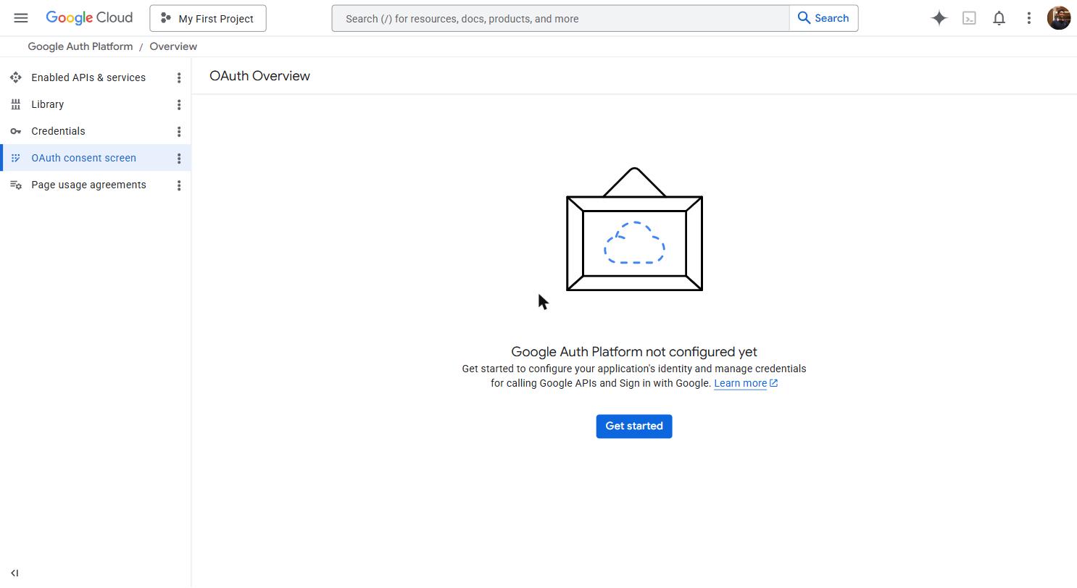Open the Gemini sparkle assistant icon
The height and width of the screenshot is (588, 1077).
click(939, 18)
